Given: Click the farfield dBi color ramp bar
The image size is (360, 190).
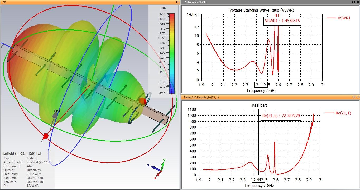Looking at the screenshot, I should (172, 53).
